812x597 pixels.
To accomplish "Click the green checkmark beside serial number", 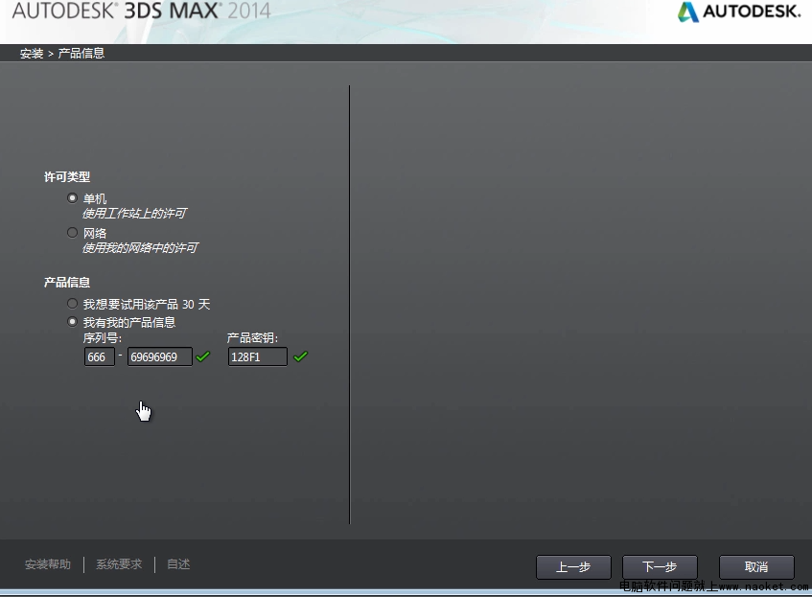I will [203, 356].
